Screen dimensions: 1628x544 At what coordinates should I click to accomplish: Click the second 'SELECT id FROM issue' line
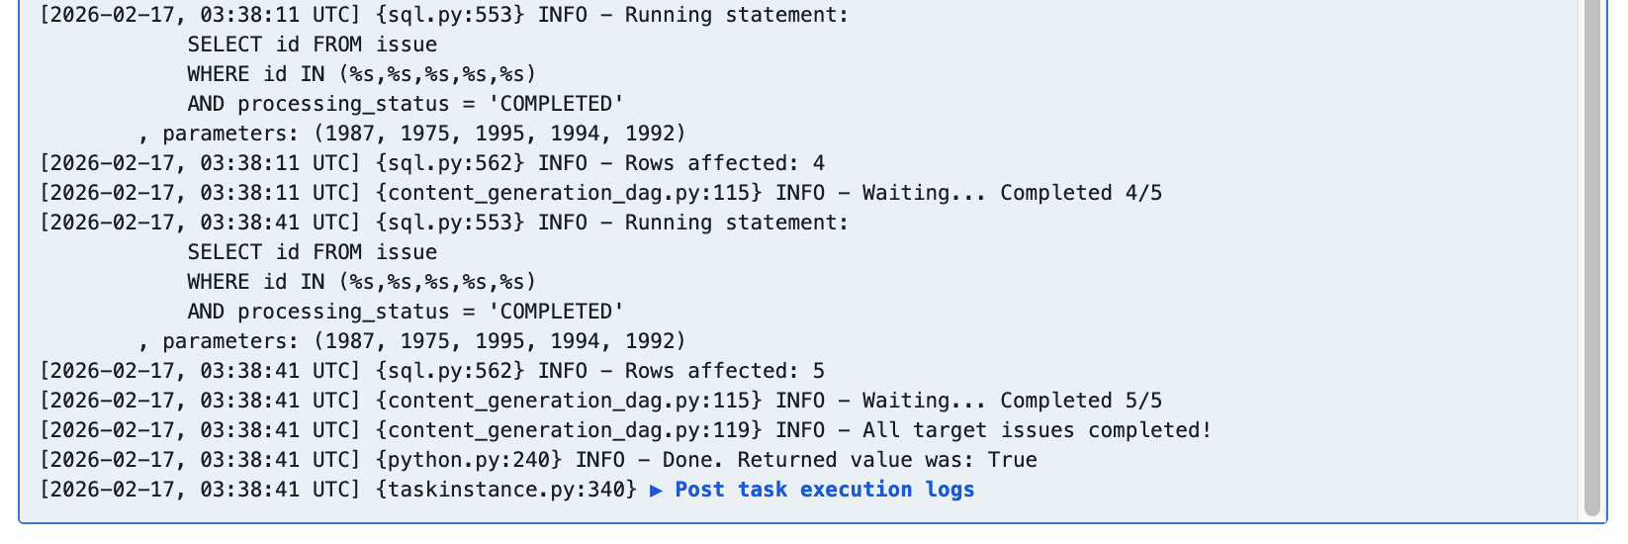(312, 253)
